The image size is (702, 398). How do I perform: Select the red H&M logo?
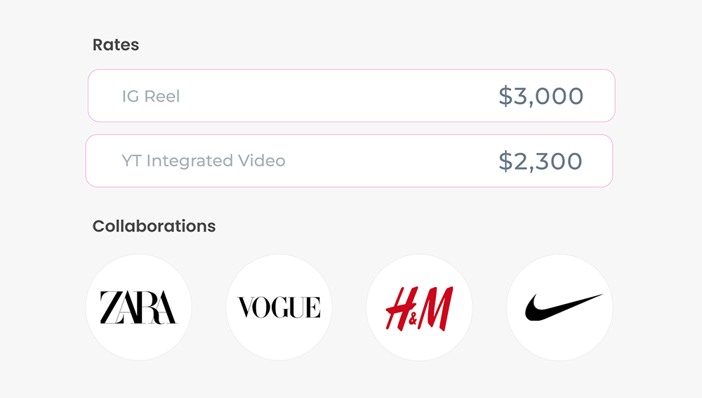coord(419,308)
